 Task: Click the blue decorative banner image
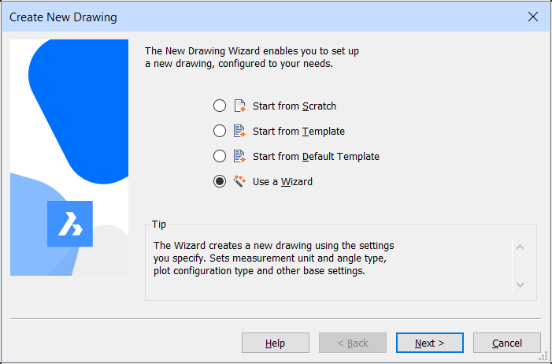(69, 158)
